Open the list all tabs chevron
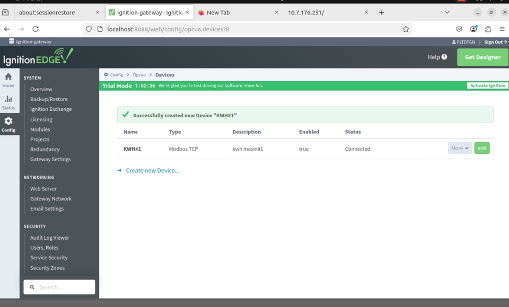 [x=447, y=12]
